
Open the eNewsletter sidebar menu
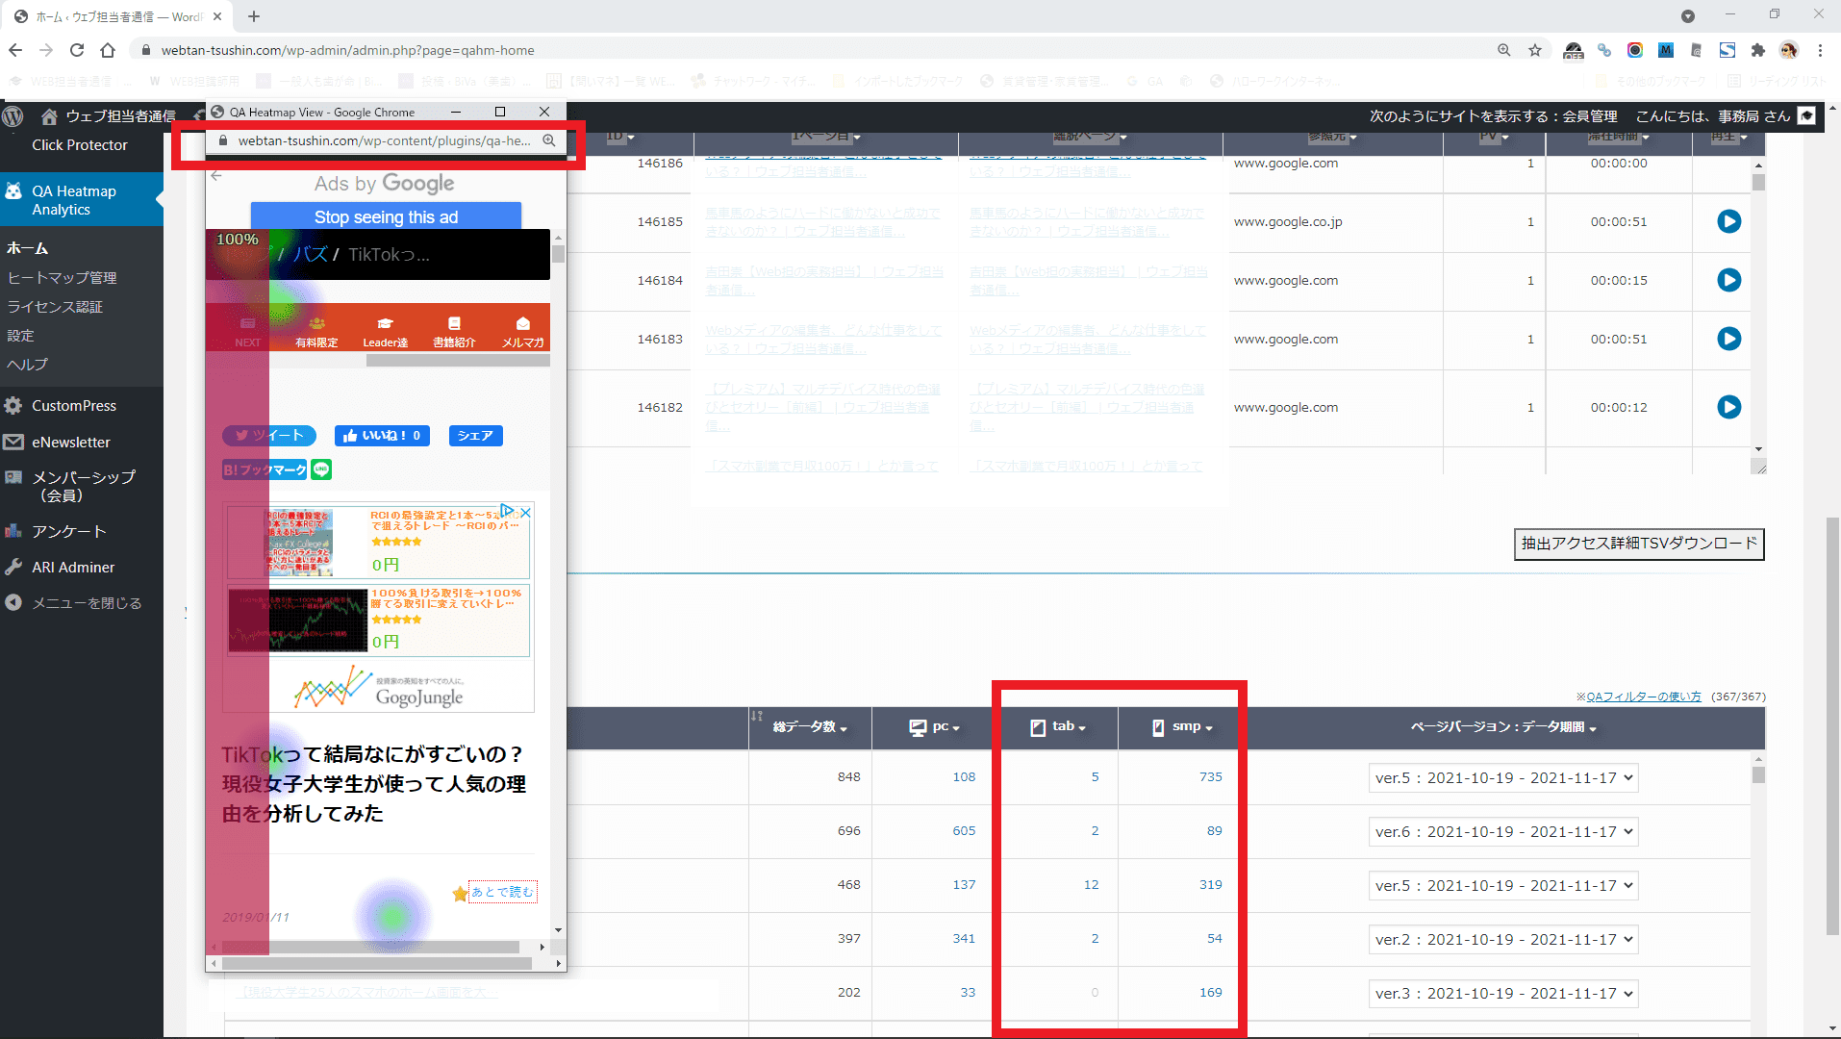coord(71,443)
